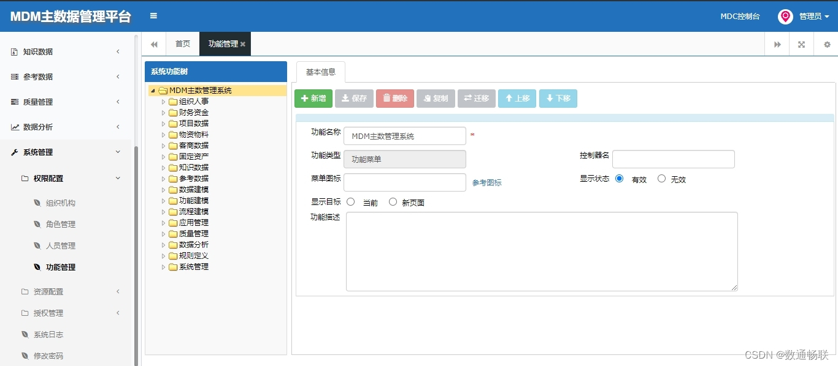The height and width of the screenshot is (366, 838).
Task: Open the settings gear icon
Action: (x=826, y=44)
